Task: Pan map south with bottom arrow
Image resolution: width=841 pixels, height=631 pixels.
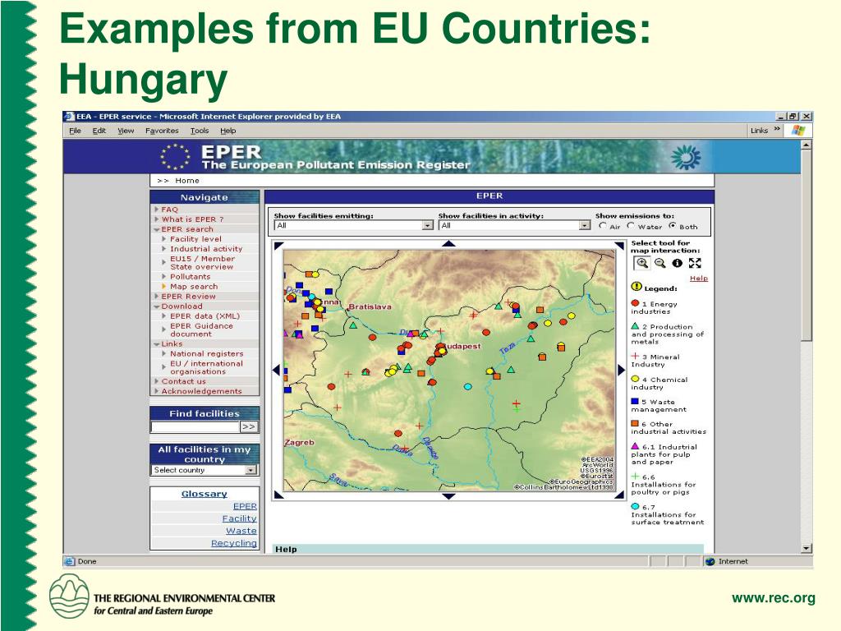Action: 449,496
